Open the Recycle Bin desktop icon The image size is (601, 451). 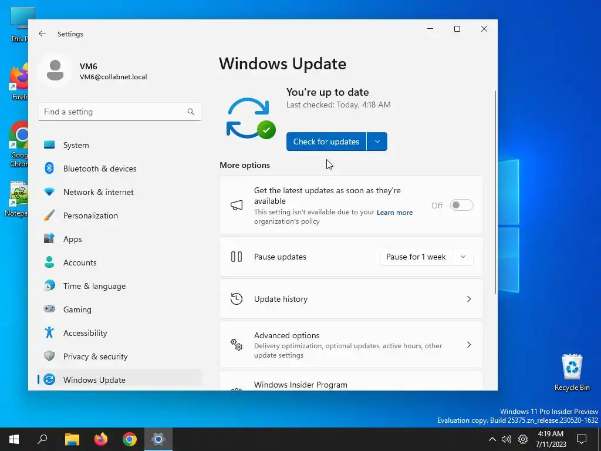point(572,372)
